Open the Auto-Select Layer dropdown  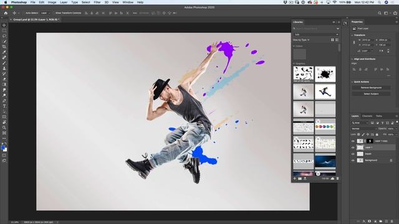coord(46,13)
